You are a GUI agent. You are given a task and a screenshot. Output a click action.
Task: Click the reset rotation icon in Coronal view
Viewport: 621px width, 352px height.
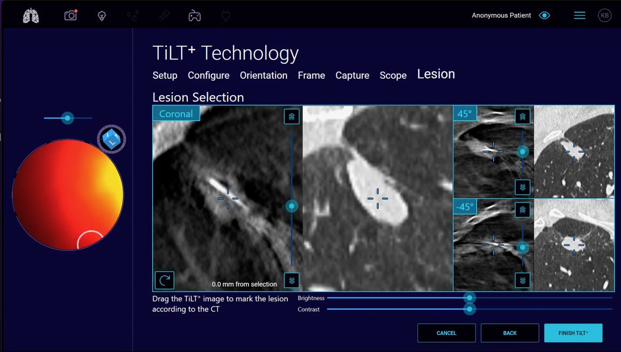[165, 280]
